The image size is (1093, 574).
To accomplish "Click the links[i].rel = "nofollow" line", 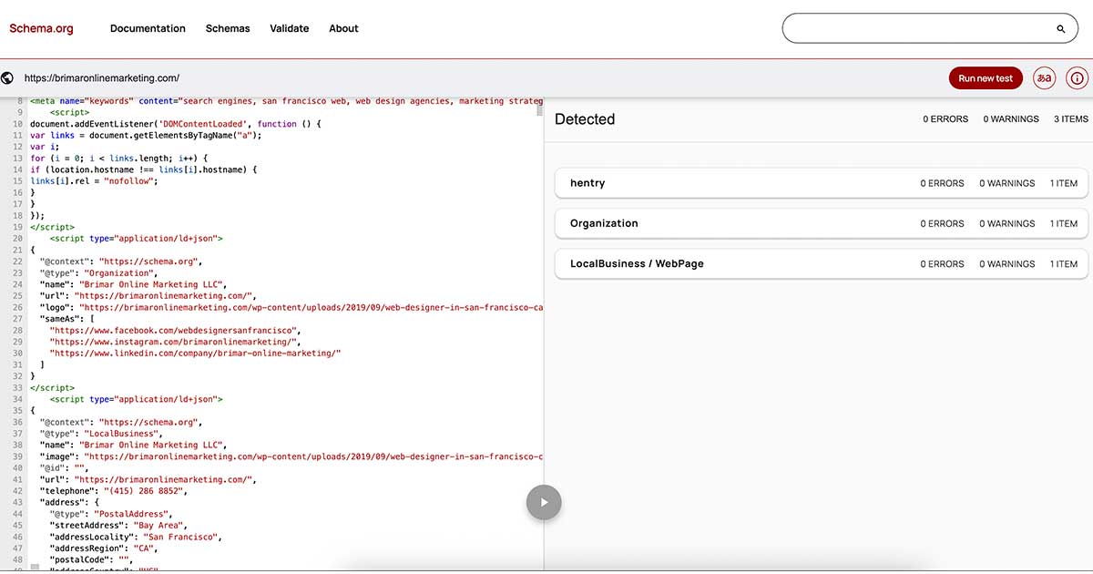I will pyautogui.click(x=94, y=180).
